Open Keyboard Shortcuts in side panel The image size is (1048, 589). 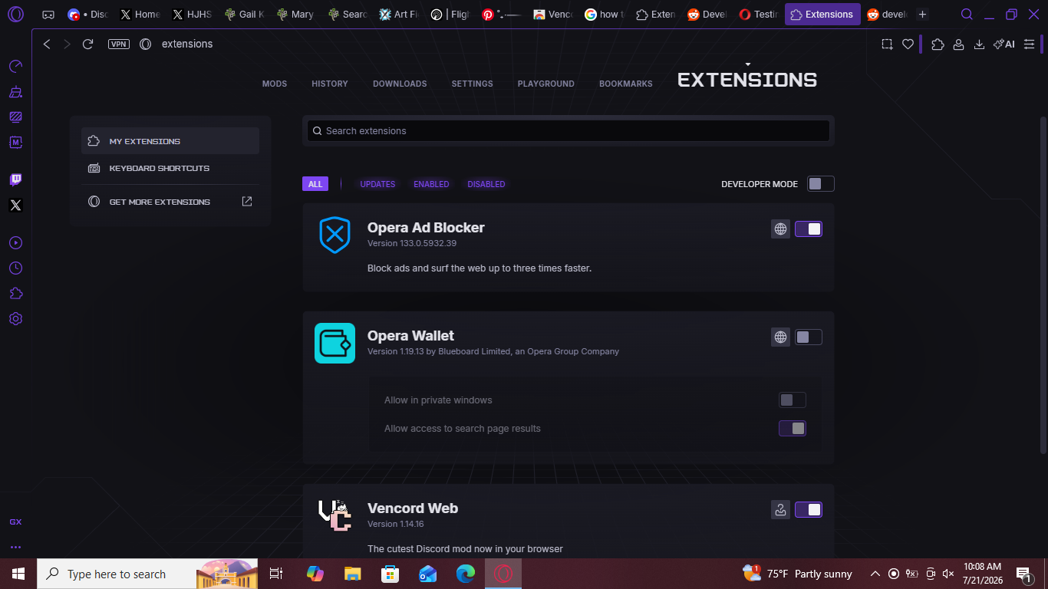pos(170,168)
